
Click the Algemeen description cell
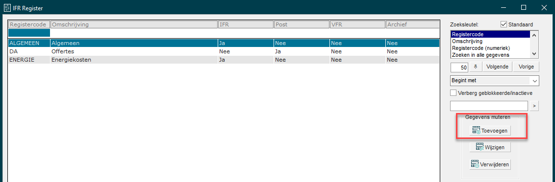coord(134,43)
